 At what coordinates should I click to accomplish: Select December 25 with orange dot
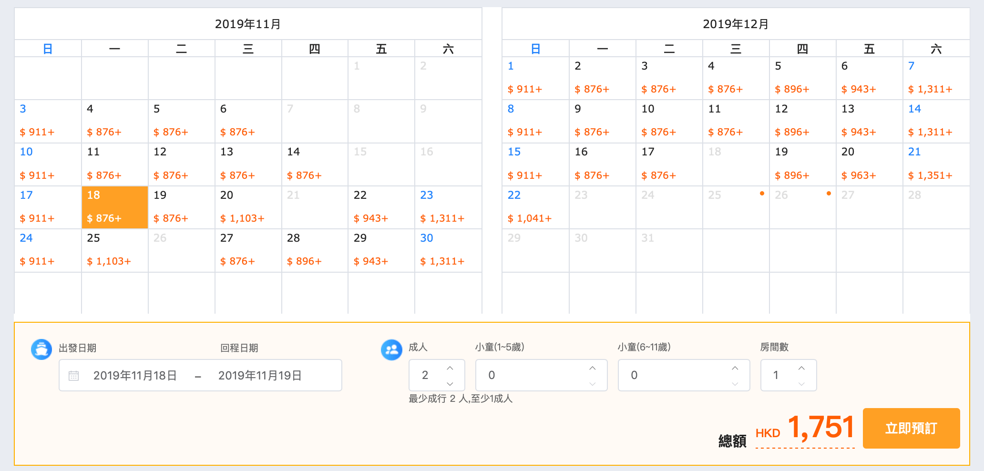tap(736, 207)
